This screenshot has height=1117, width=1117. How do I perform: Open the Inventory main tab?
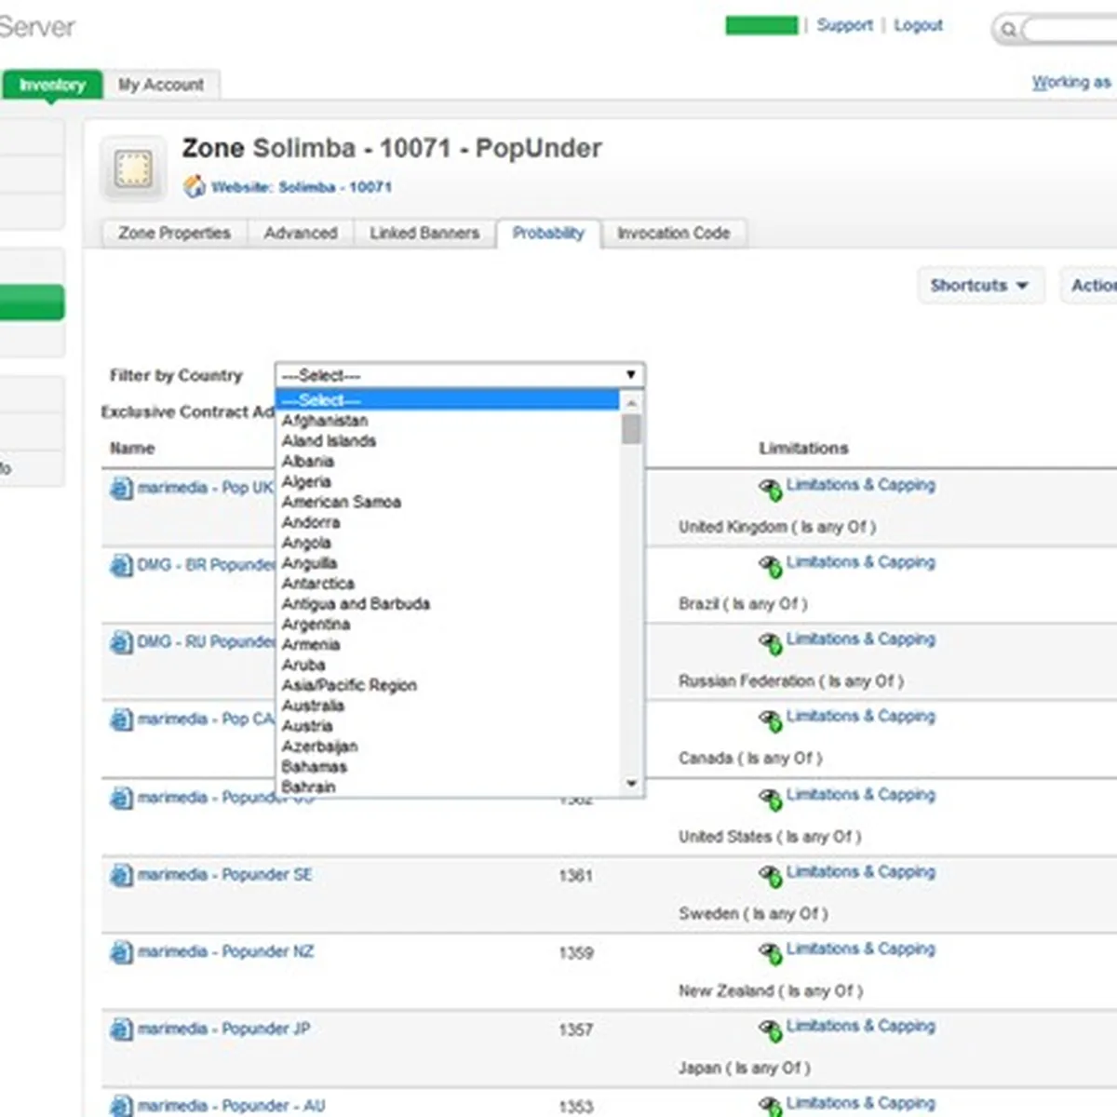pyautogui.click(x=52, y=85)
